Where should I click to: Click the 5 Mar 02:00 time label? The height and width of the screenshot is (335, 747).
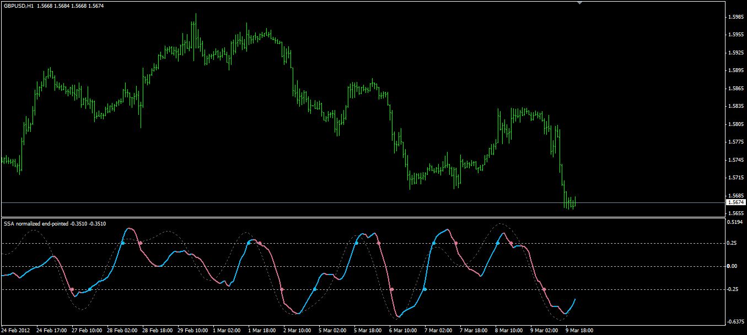(333, 331)
